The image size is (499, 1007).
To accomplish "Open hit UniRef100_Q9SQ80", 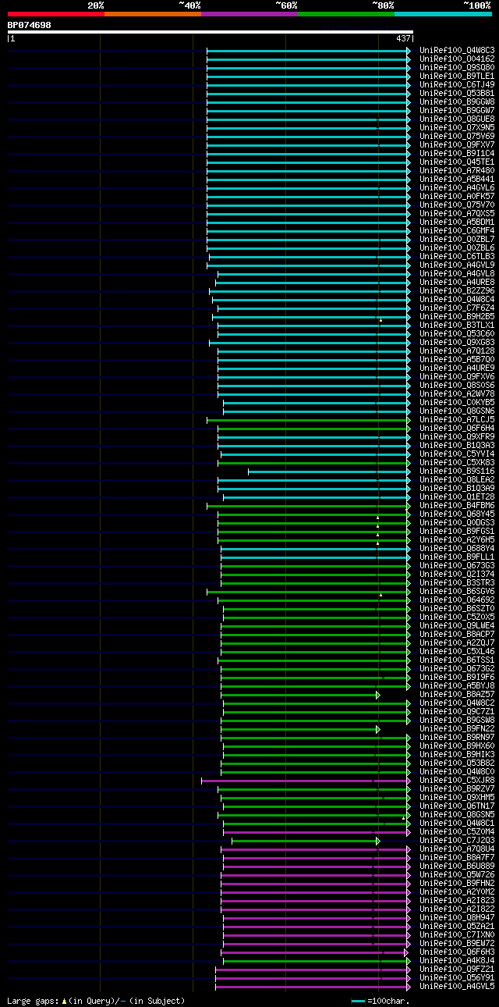I will [x=457, y=67].
